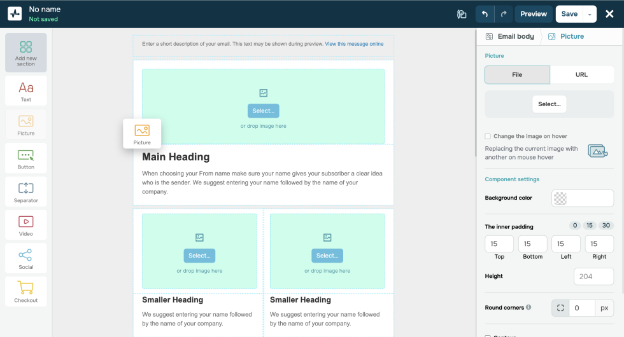Select the Checkout block

coord(25,291)
